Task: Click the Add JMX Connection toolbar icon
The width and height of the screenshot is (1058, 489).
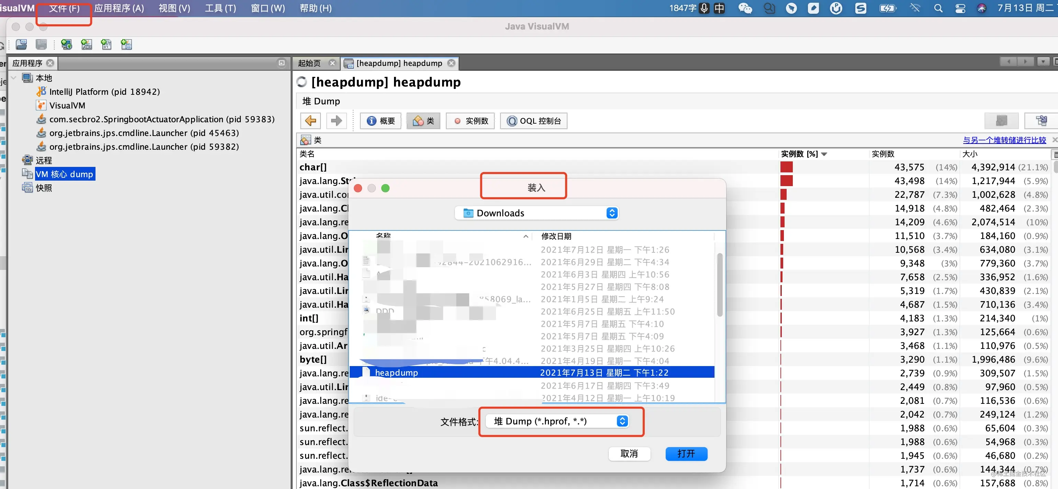Action: point(86,44)
